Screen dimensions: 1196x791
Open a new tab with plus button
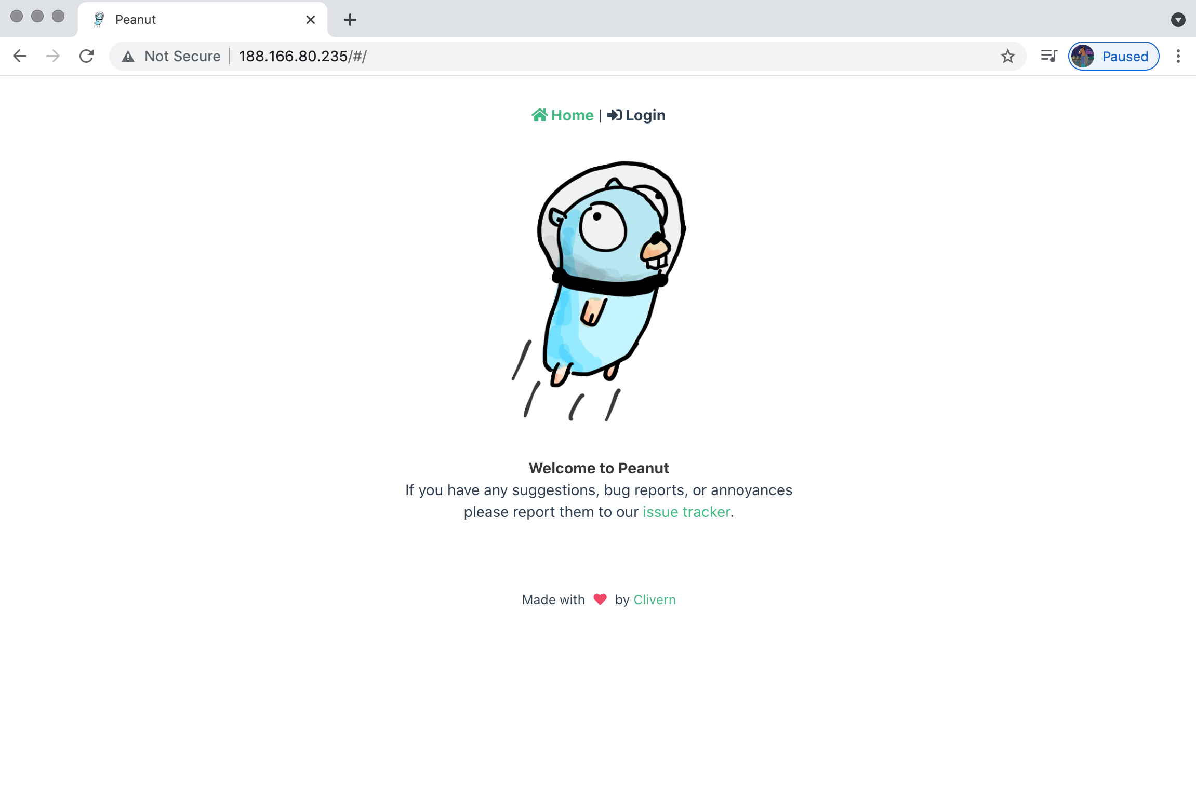(x=350, y=20)
